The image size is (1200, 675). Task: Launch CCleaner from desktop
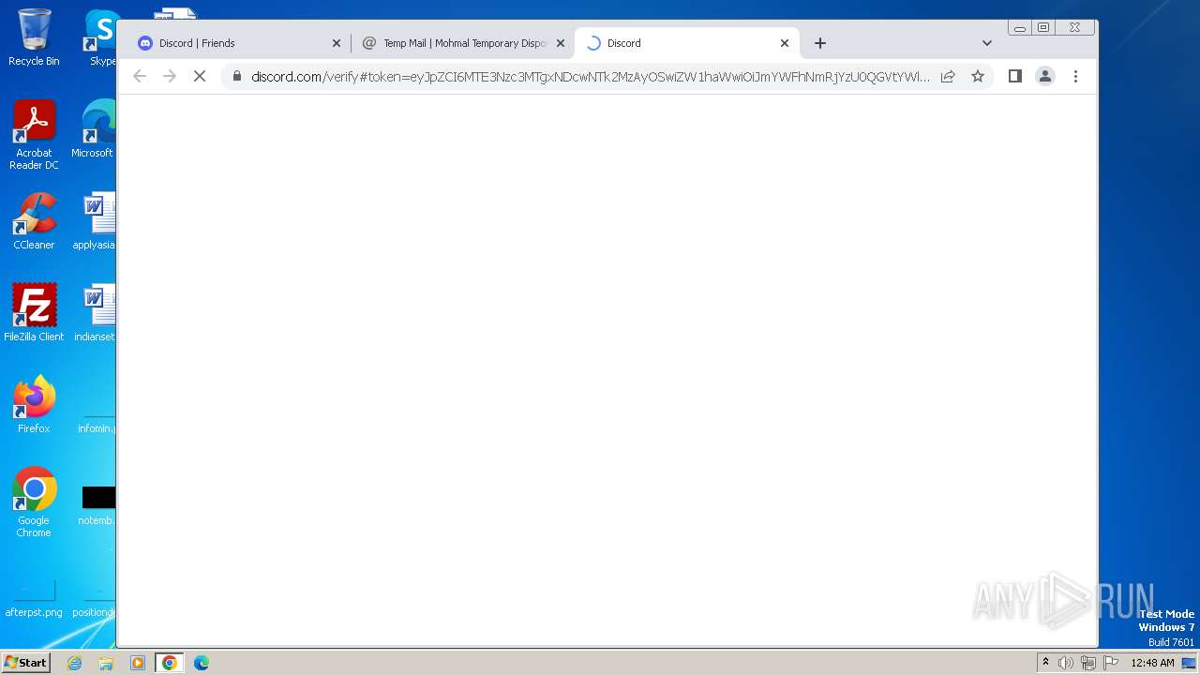coord(34,221)
